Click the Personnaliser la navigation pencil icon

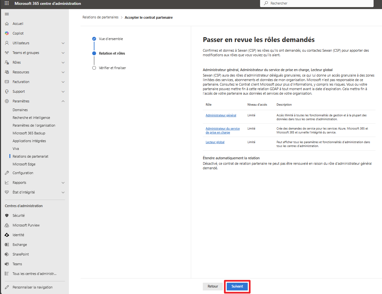click(7, 288)
